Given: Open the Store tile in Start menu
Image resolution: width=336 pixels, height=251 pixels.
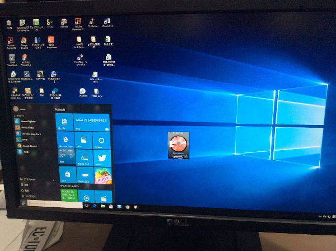Looking at the screenshot, I should coord(68,174).
